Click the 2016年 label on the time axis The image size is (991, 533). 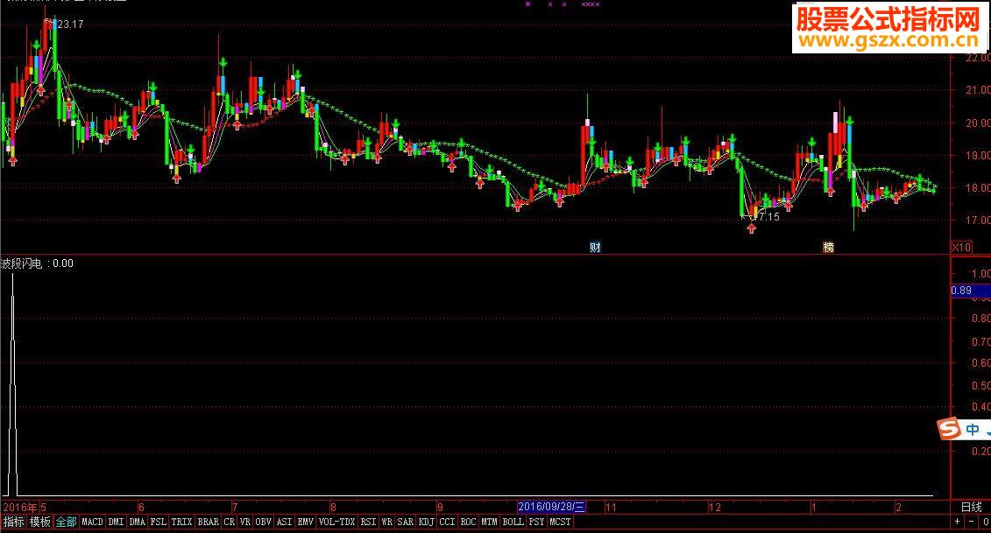coord(19,507)
